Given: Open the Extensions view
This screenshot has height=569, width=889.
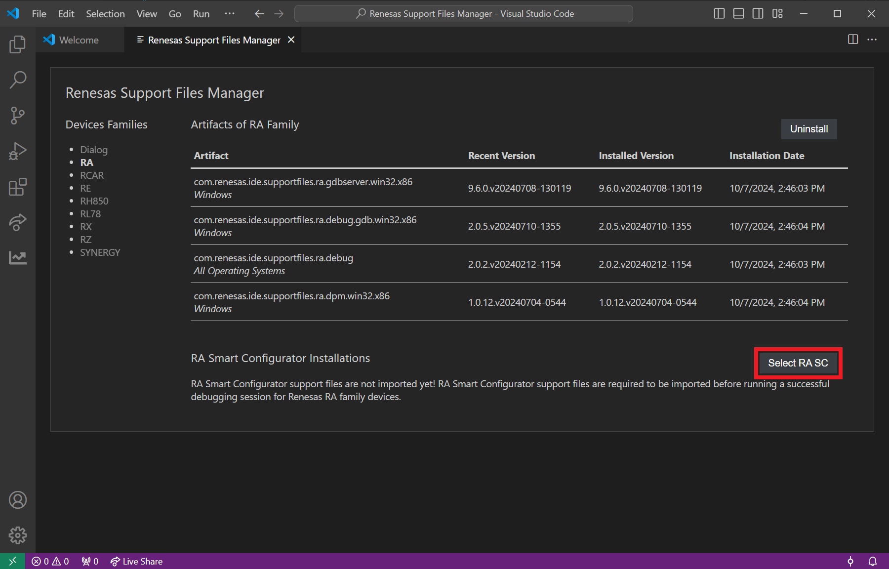Looking at the screenshot, I should click(18, 187).
